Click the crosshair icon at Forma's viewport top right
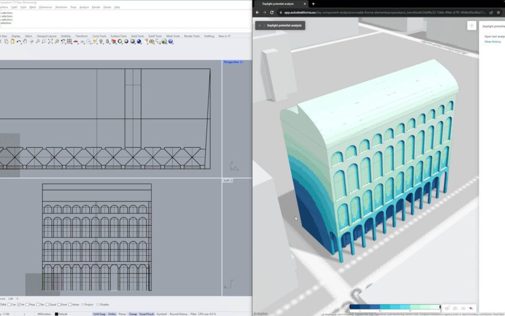This screenshot has width=505, height=316. click(x=471, y=25)
